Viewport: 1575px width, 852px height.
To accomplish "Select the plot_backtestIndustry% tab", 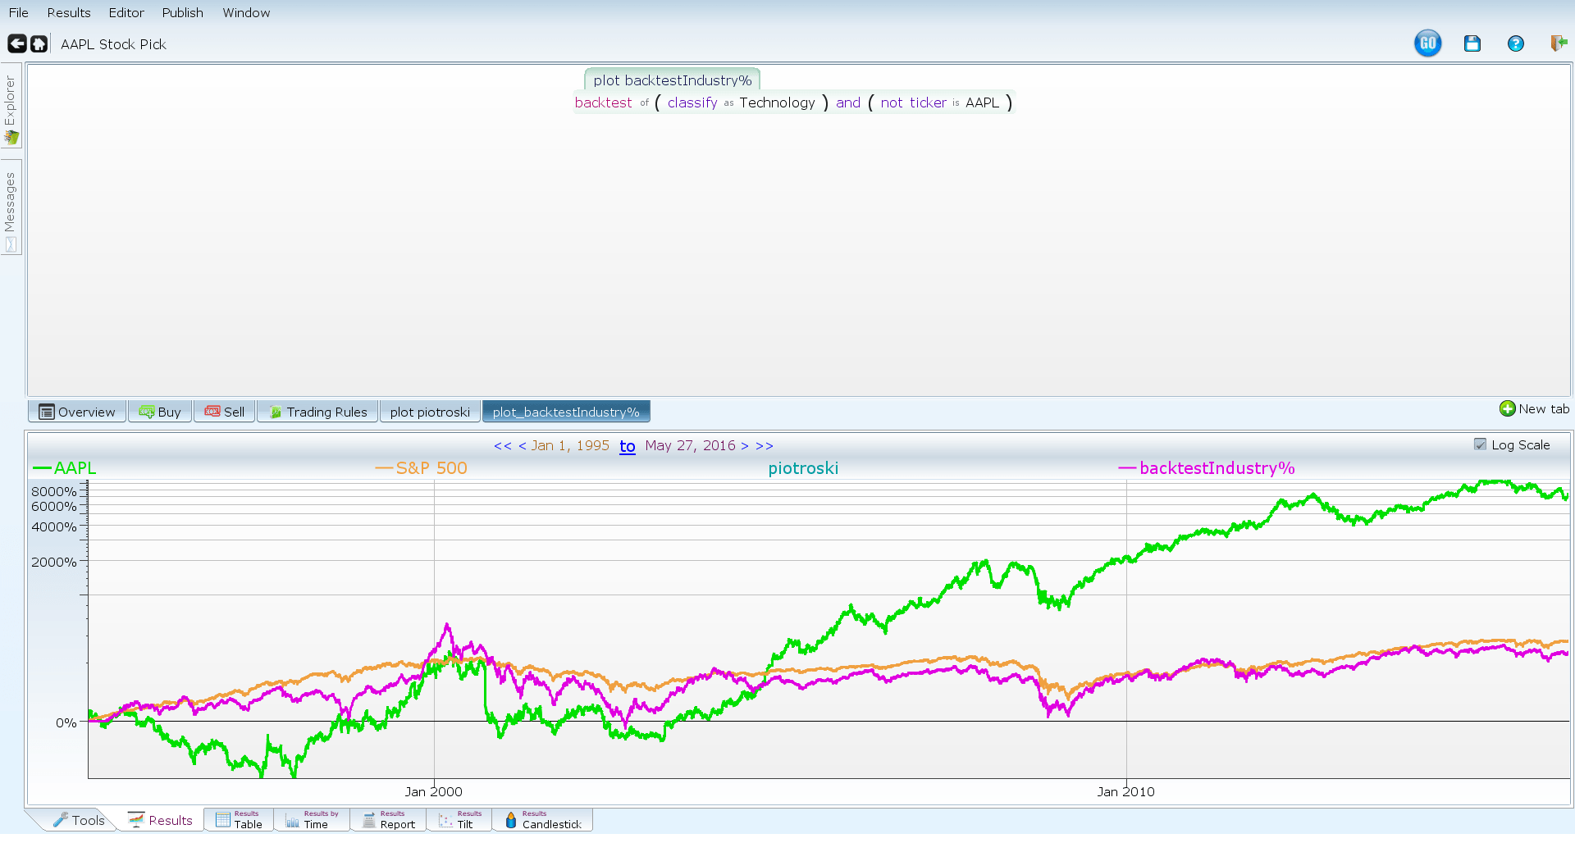I will (566, 412).
